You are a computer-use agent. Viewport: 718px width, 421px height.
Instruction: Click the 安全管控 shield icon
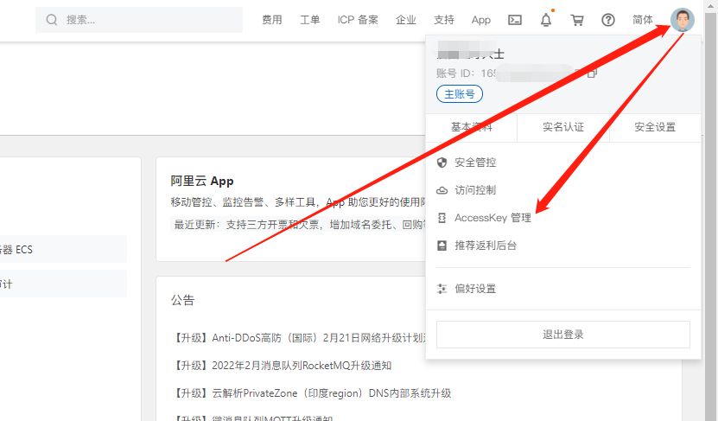(442, 163)
